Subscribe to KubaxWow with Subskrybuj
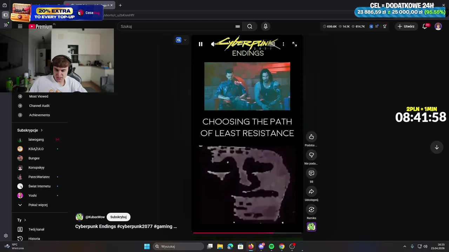The height and width of the screenshot is (252, 449). 119,217
